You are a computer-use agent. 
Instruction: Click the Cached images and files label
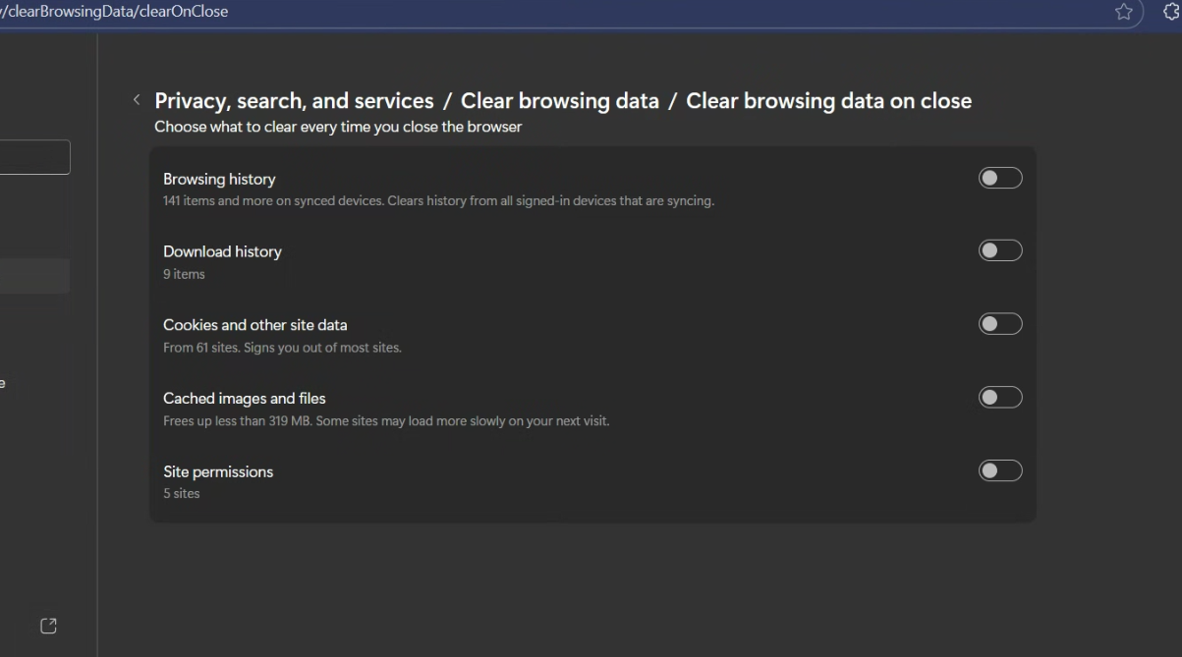[x=244, y=398]
